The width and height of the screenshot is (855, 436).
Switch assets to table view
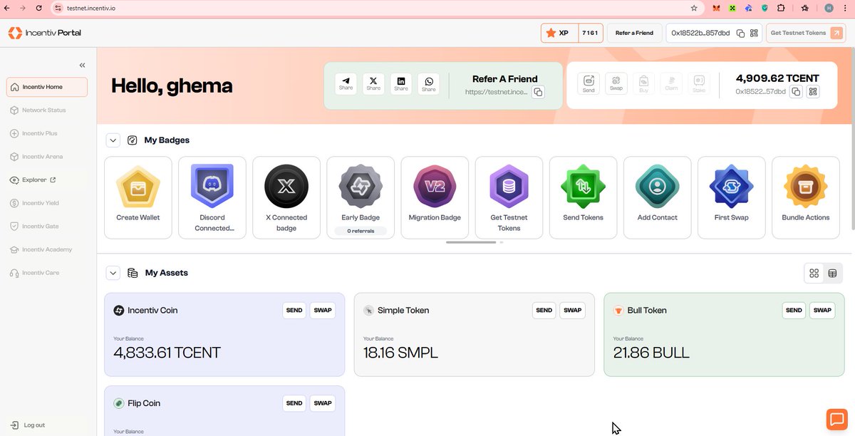point(832,273)
